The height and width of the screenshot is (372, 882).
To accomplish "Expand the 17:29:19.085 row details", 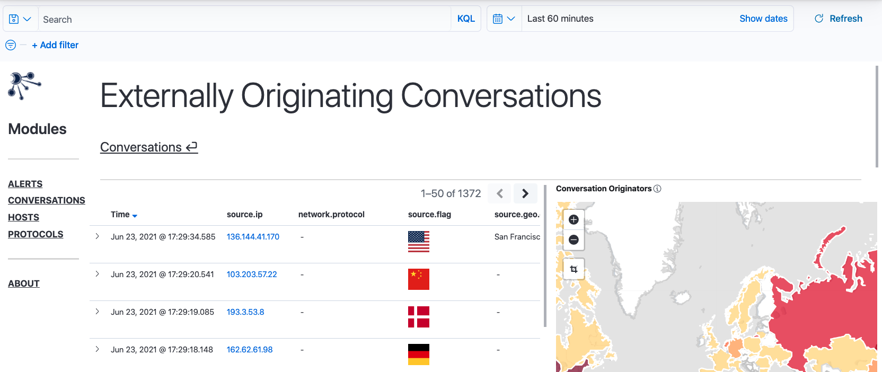I will (x=97, y=312).
